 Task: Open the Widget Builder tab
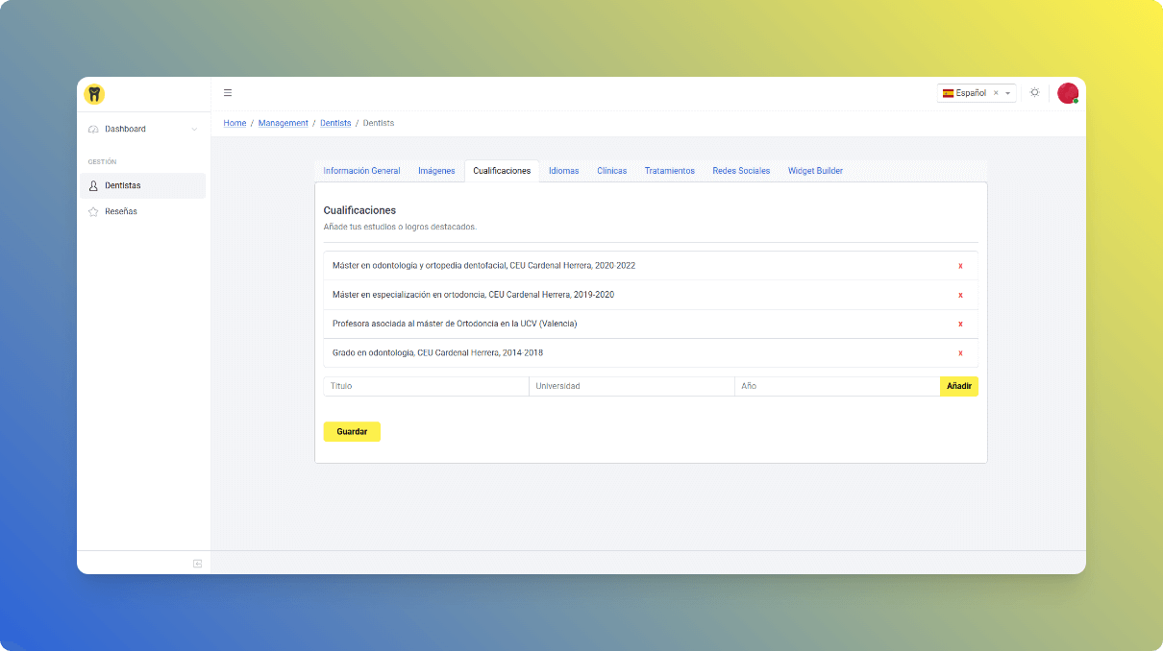coord(815,171)
